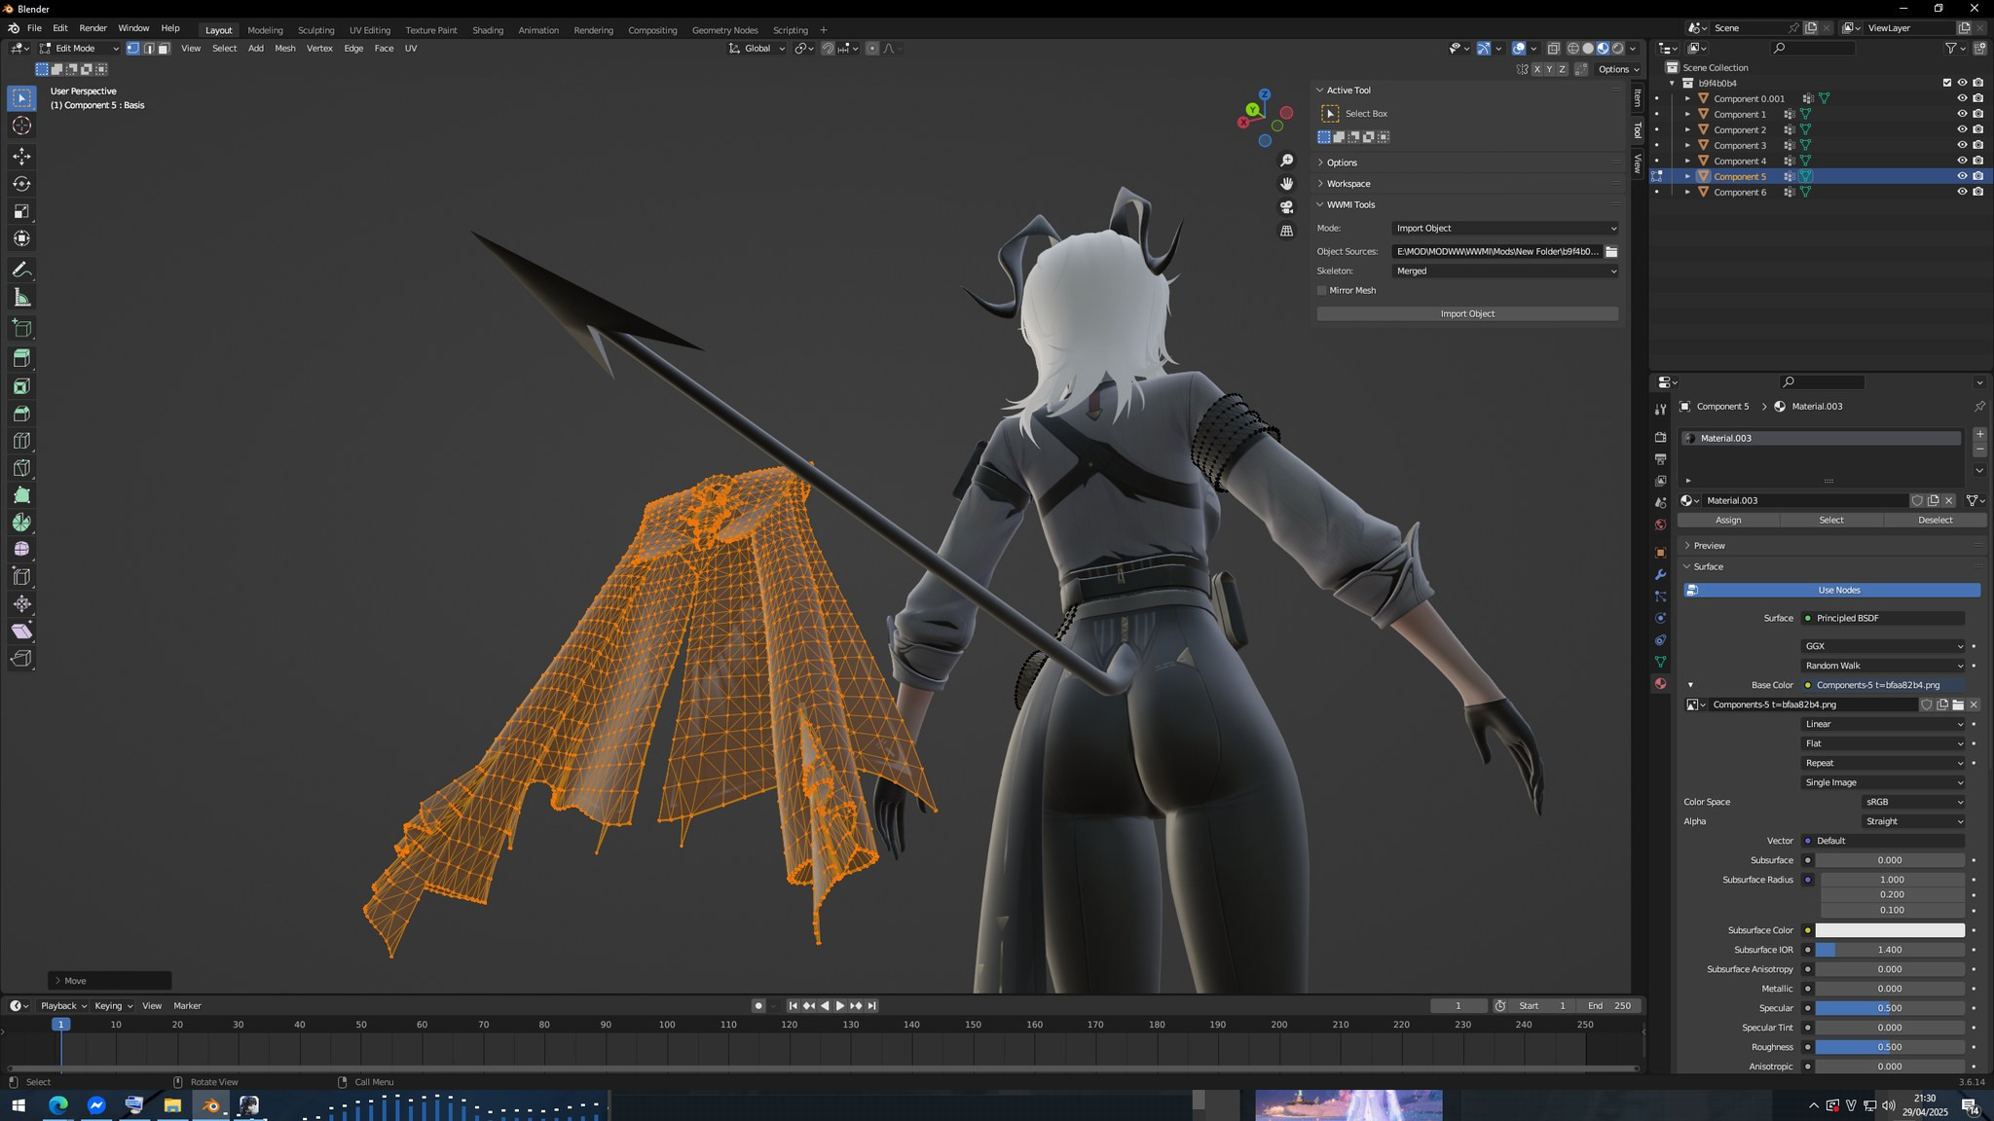The width and height of the screenshot is (1994, 1121).
Task: Click the Subsurface Color swatch
Action: 1892,929
